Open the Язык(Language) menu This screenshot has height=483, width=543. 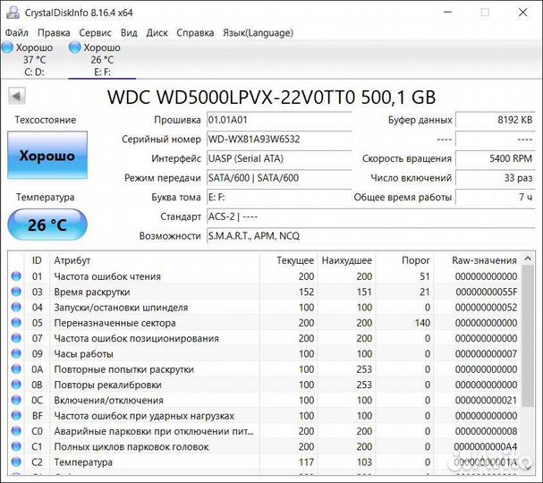click(258, 33)
